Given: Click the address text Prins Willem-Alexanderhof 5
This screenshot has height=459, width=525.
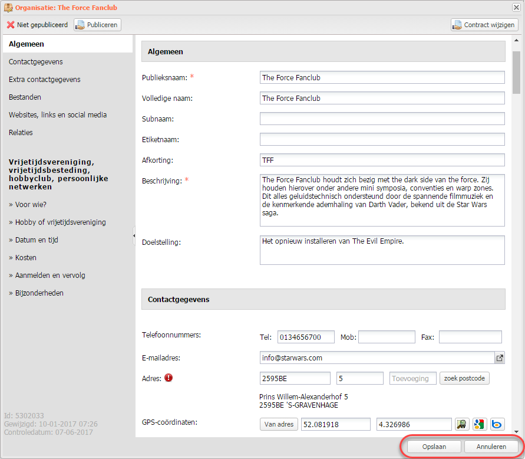Looking at the screenshot, I should [303, 397].
